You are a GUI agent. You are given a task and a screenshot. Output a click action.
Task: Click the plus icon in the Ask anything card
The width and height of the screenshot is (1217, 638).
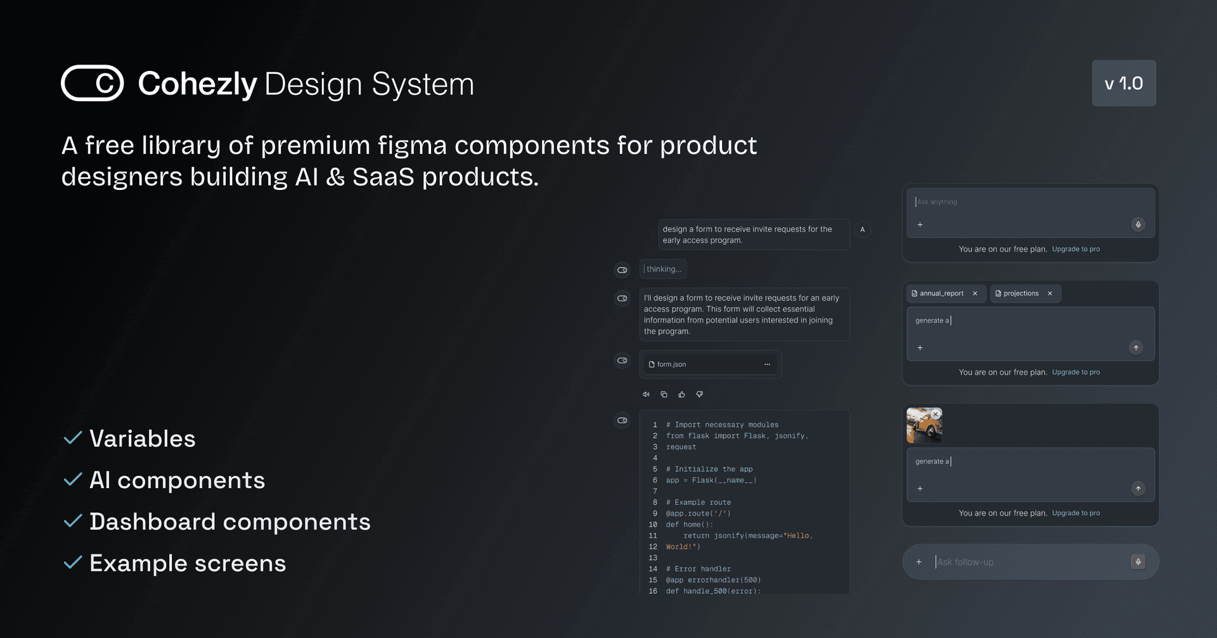[920, 225]
